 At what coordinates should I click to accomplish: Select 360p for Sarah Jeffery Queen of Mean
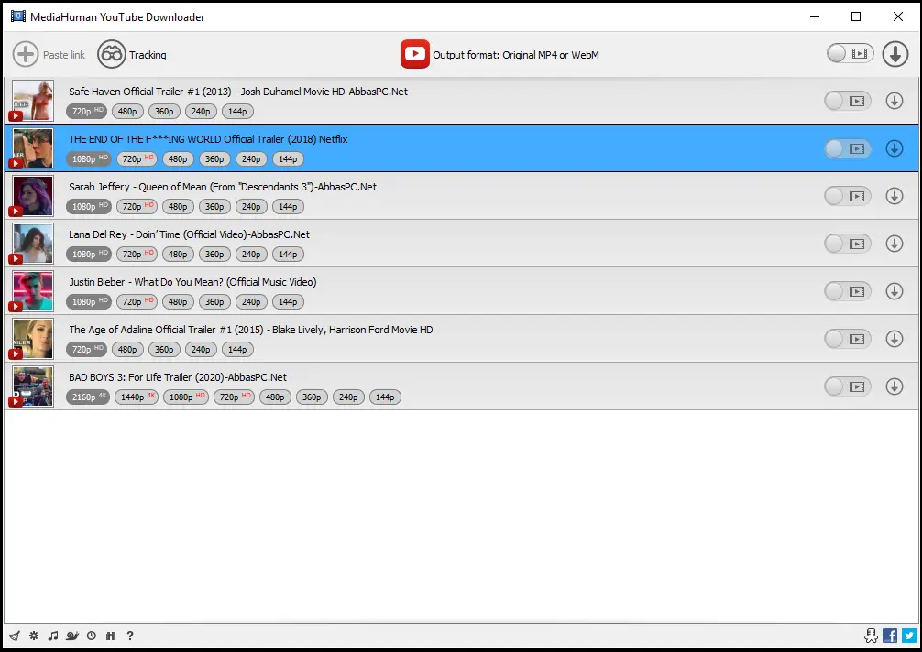[x=214, y=207]
